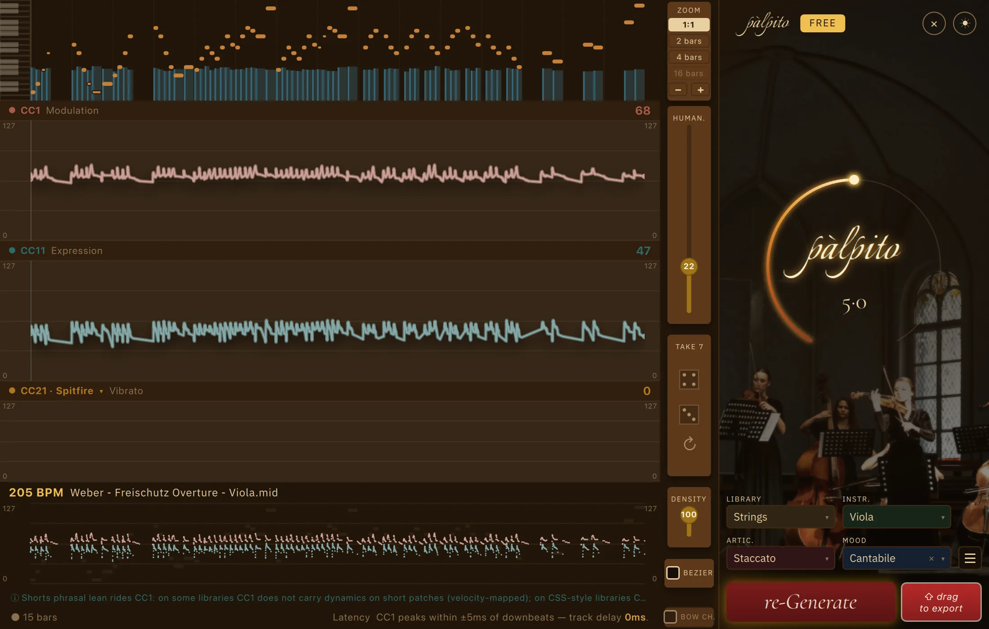Click the Human. slider handle showing 22
989x629 pixels.
pos(689,266)
